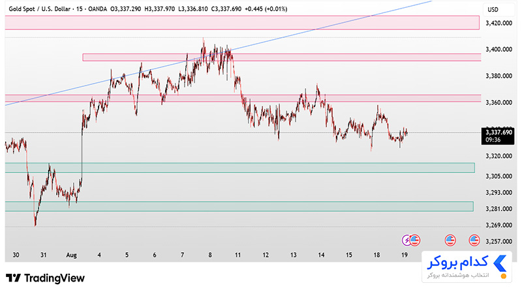Viewport: 522px width, 294px height.
Task: Click date label 19 on time axis
Action: tap(404, 255)
